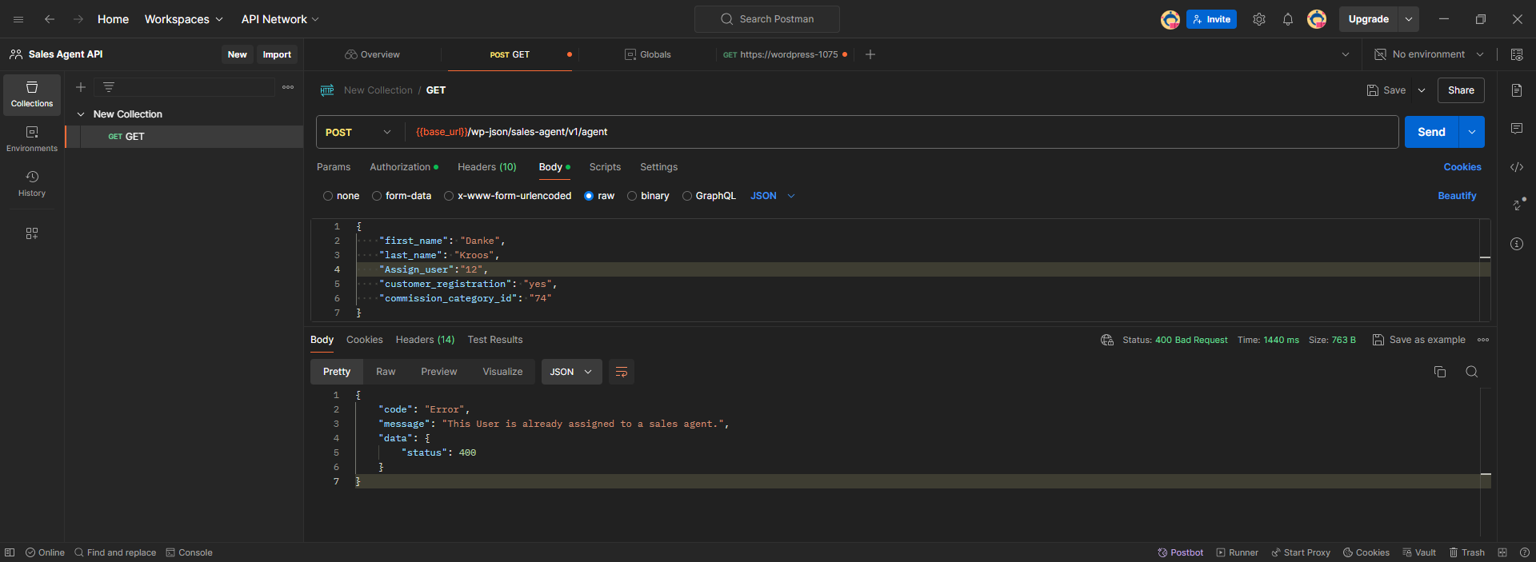This screenshot has width=1536, height=562.
Task: Open the environment quick look icon
Action: pos(1517,54)
